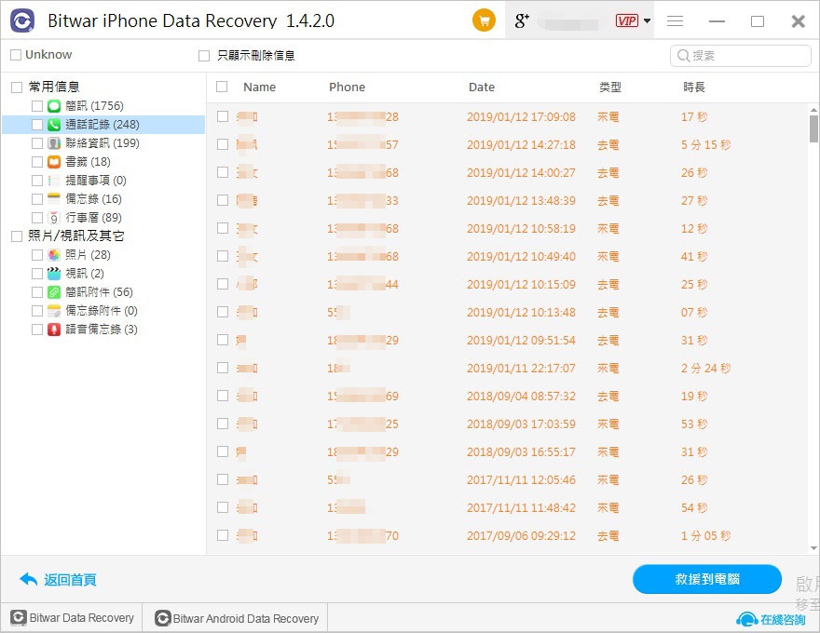Click the phone icon for 通話記錄
820x633 pixels.
pyautogui.click(x=54, y=125)
